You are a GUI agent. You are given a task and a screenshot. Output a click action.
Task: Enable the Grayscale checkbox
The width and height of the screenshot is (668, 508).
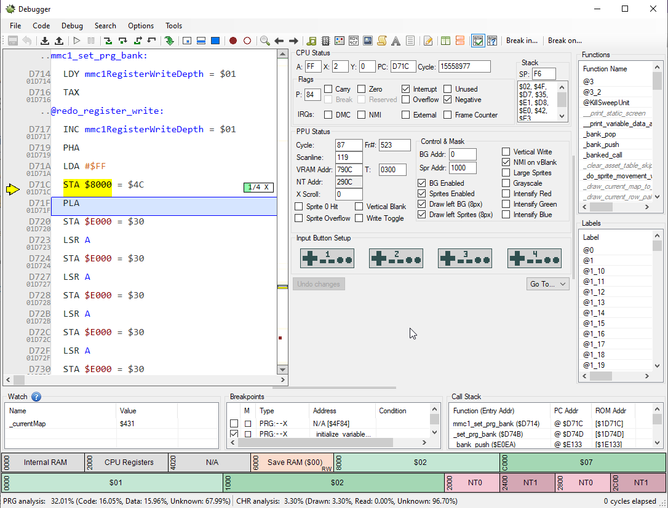click(506, 183)
